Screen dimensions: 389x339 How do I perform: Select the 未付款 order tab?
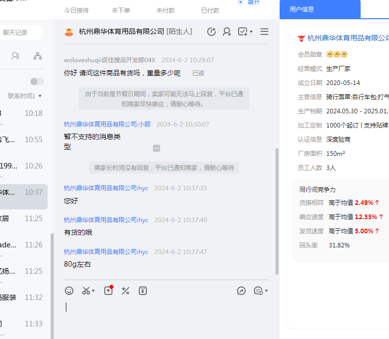(x=166, y=10)
